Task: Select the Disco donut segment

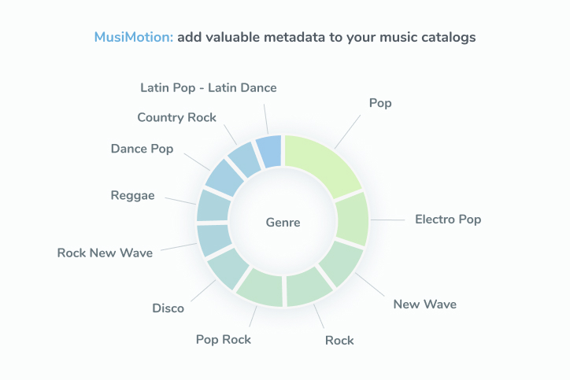Action: pyautogui.click(x=228, y=268)
